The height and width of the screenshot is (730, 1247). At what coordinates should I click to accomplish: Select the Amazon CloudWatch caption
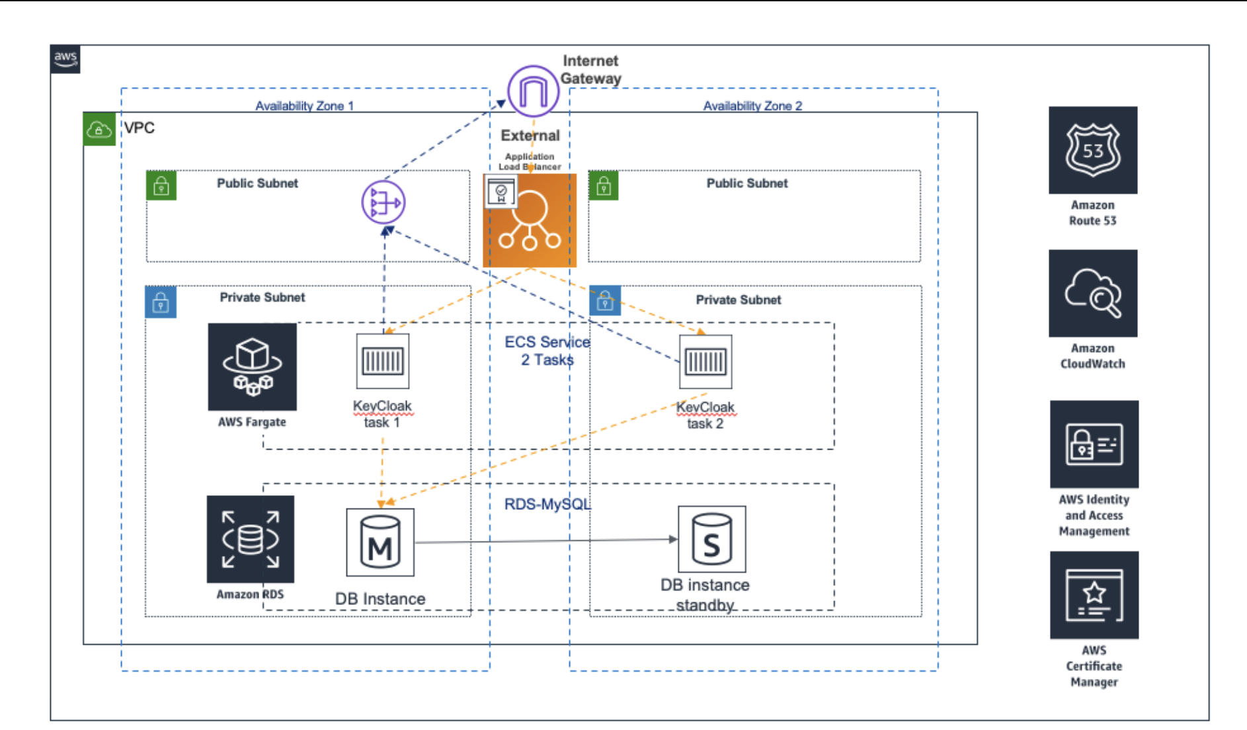(x=1093, y=356)
